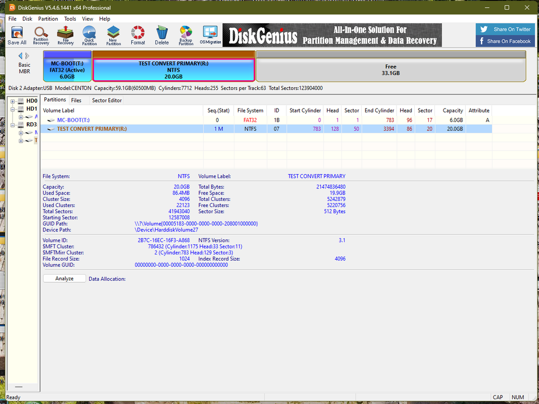The image size is (539, 404).
Task: Expand the partition under HD1
Action: (21, 117)
